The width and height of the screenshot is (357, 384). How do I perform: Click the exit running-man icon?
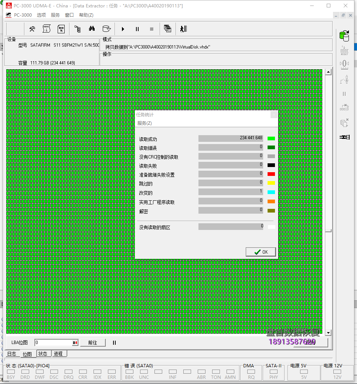(x=184, y=29)
